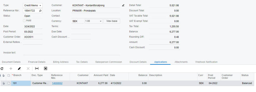The height and width of the screenshot is (92, 256).
Task: Click the Customer field KONTANT - Kontantförsäljning
Action: tap(96, 5)
